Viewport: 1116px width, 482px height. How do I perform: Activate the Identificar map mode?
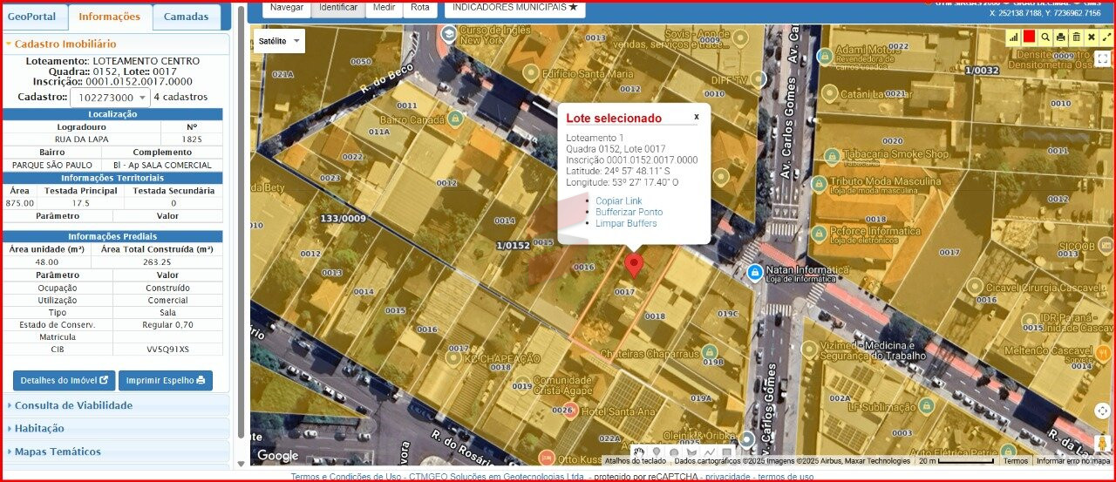tap(337, 7)
